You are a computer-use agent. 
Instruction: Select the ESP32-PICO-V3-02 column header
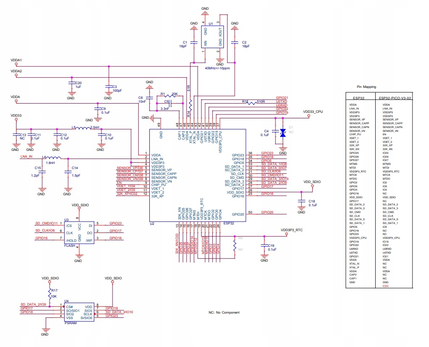click(395, 98)
